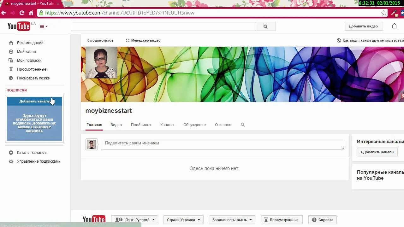The width and height of the screenshot is (404, 227).
Task: Open Менеджер видео link
Action: (x=143, y=40)
